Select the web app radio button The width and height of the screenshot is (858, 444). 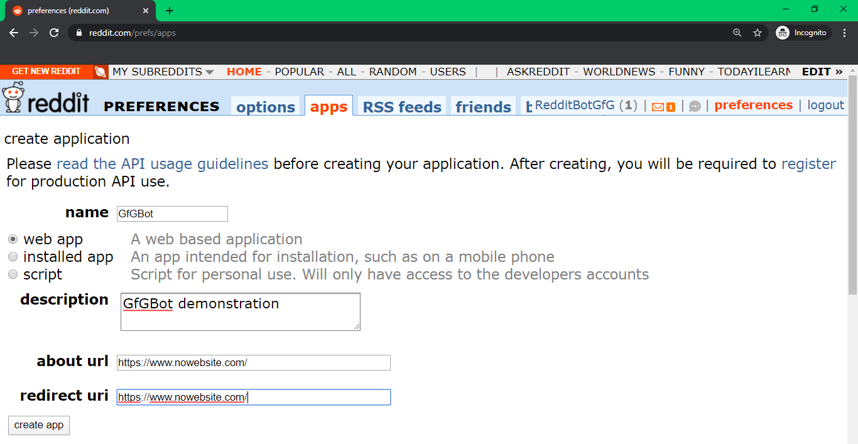pos(13,239)
